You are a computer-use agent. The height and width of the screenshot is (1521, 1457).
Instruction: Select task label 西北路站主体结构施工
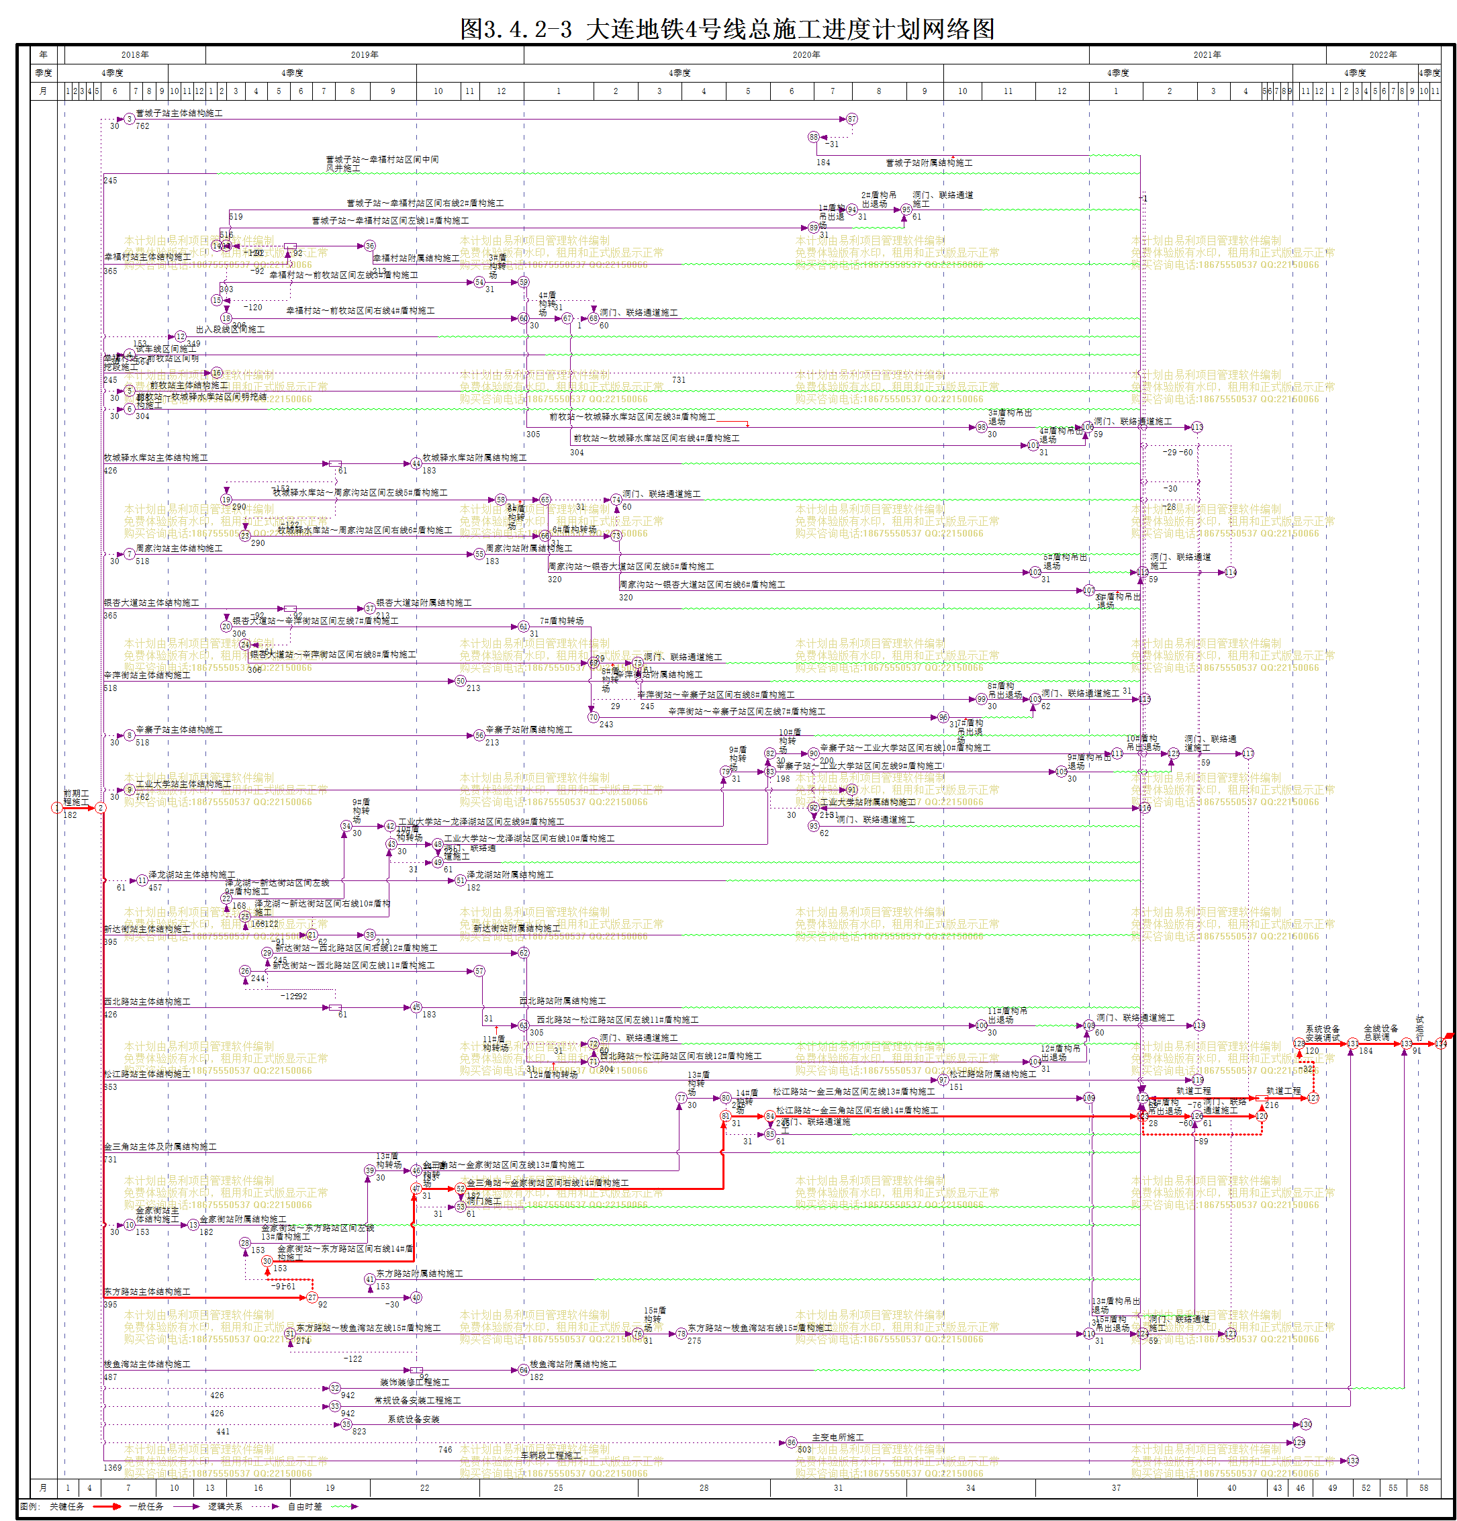point(148,1002)
